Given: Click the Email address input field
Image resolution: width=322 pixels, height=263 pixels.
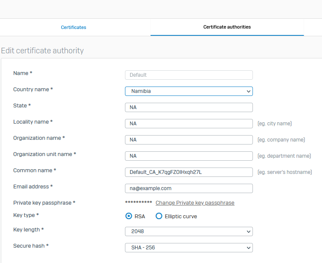Looking at the screenshot, I should tap(189, 188).
